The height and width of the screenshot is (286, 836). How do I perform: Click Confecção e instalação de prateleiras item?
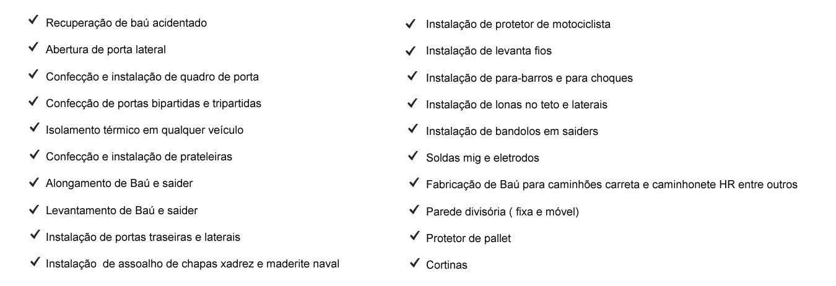pyautogui.click(x=139, y=157)
